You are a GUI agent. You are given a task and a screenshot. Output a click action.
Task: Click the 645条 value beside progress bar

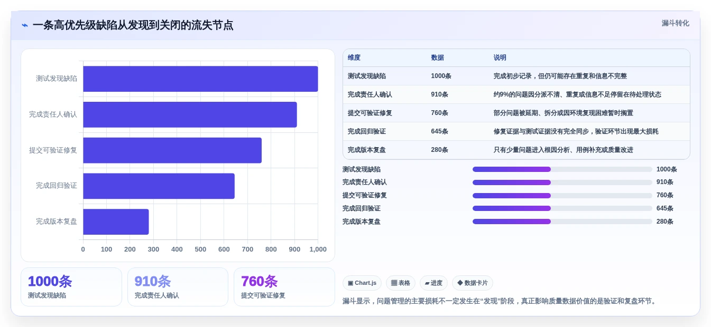point(665,208)
